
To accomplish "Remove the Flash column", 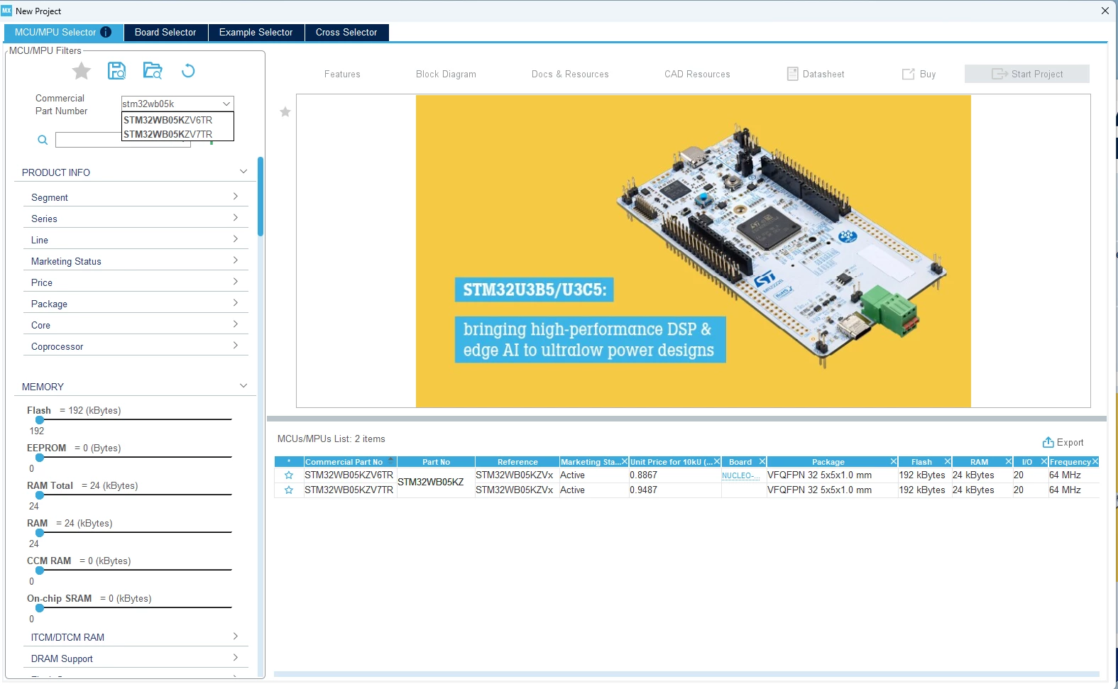I will pyautogui.click(x=948, y=461).
